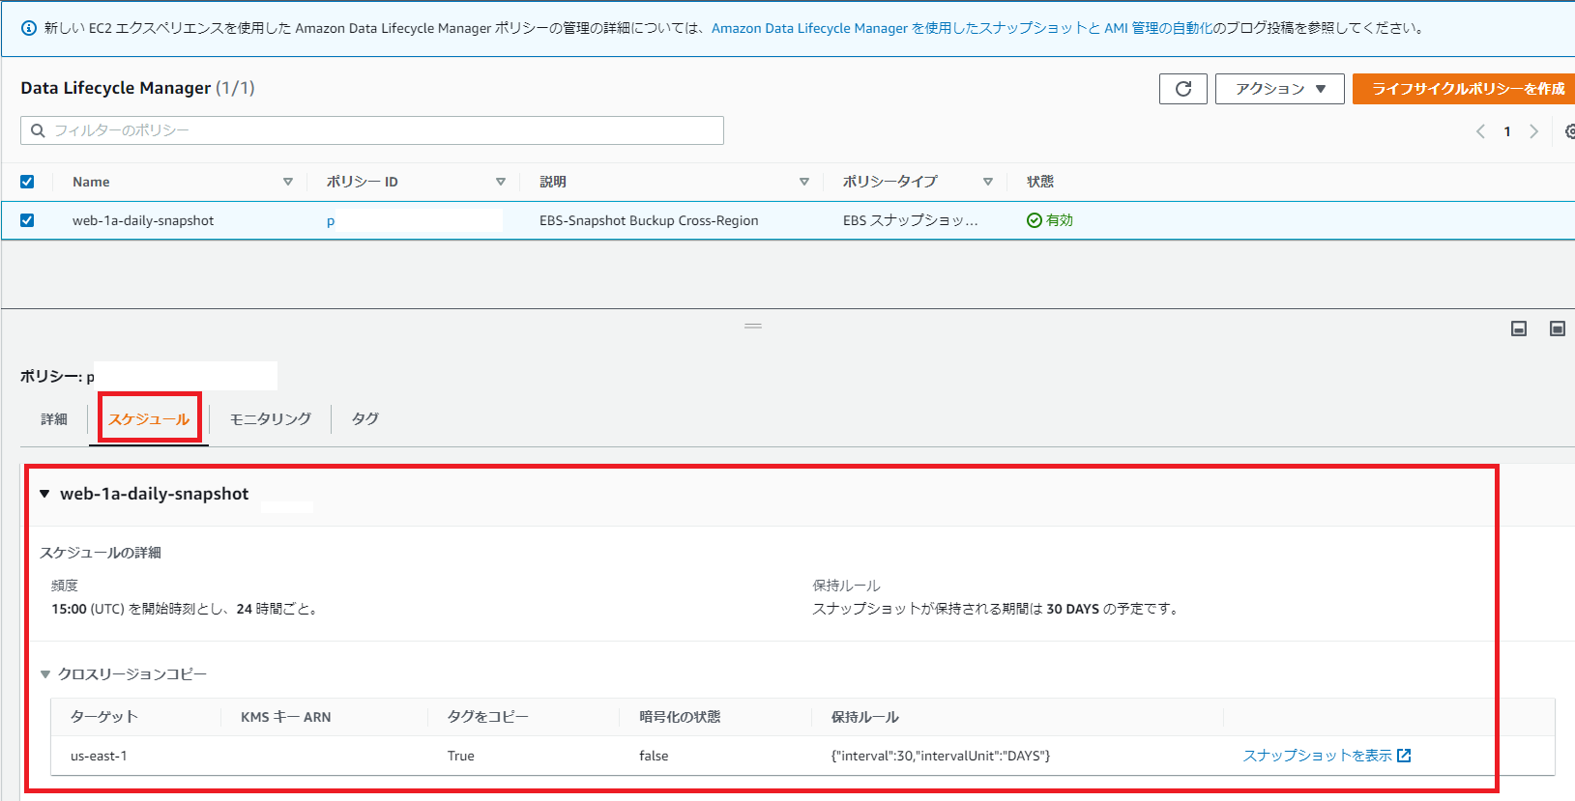Switch to the モニタリング tab

coord(270,419)
